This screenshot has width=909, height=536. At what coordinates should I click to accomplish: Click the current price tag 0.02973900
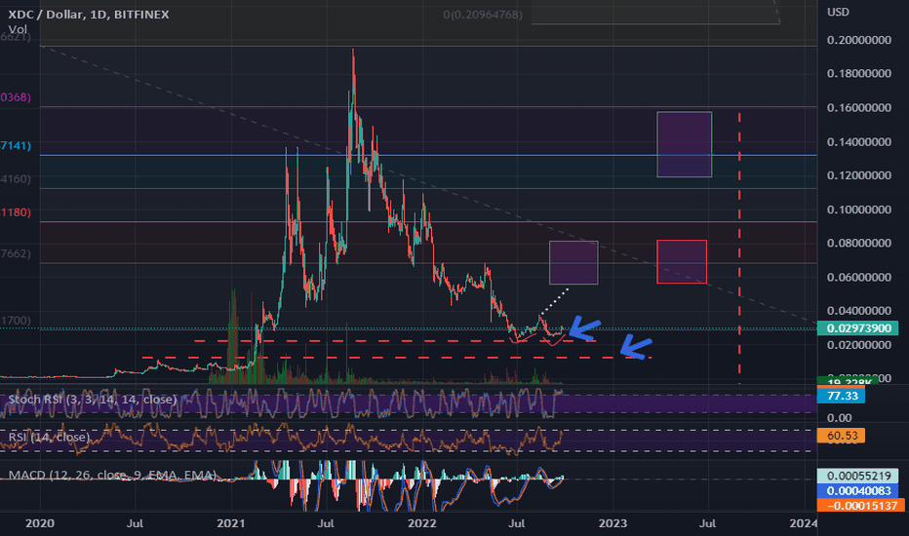pos(858,328)
